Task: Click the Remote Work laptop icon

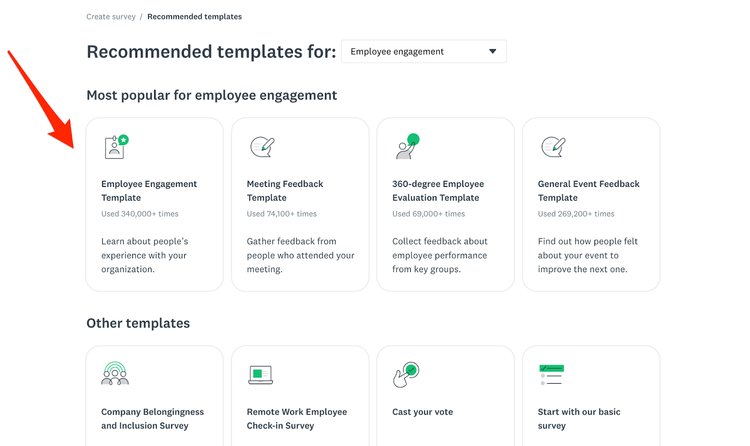Action: pyautogui.click(x=261, y=374)
